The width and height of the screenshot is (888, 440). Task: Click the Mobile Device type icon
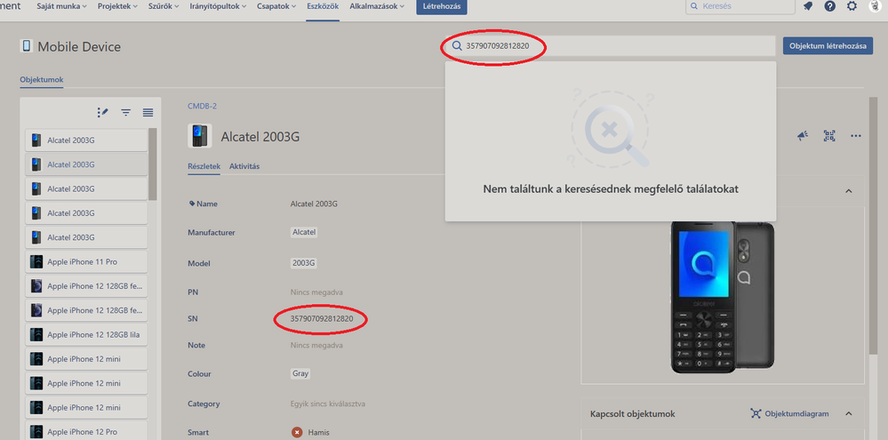[26, 46]
